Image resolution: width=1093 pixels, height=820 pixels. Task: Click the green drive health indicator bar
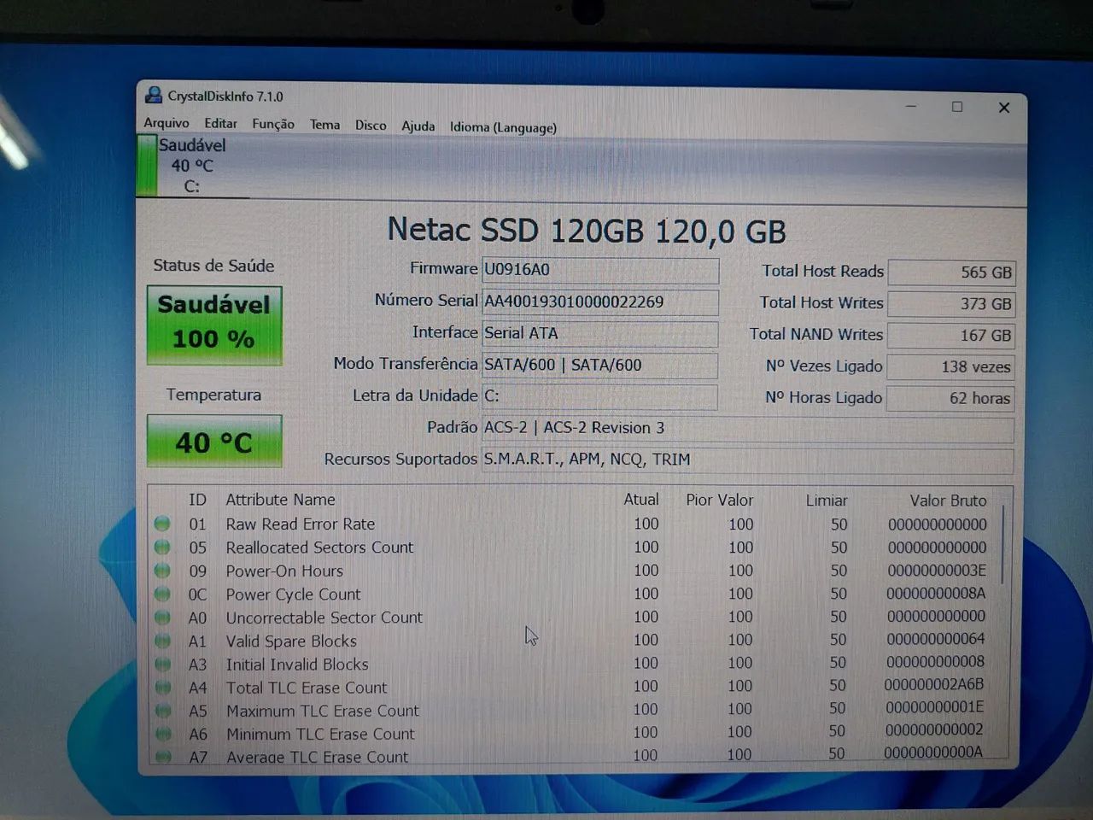tap(147, 166)
